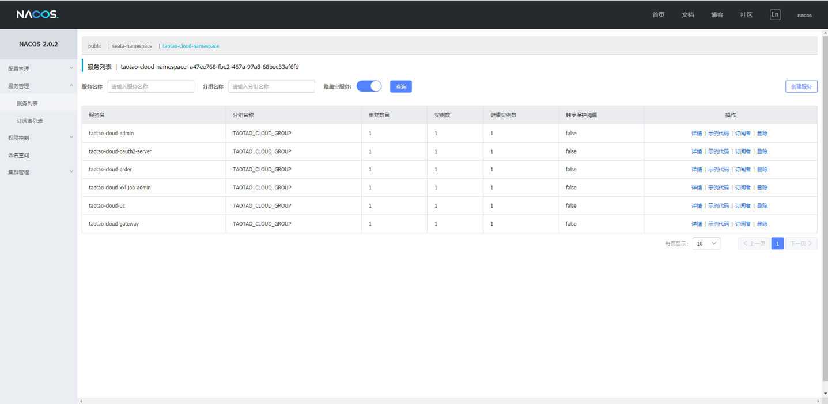
Task: Collapse the 服务管理 sidebar menu
Action: pos(39,86)
